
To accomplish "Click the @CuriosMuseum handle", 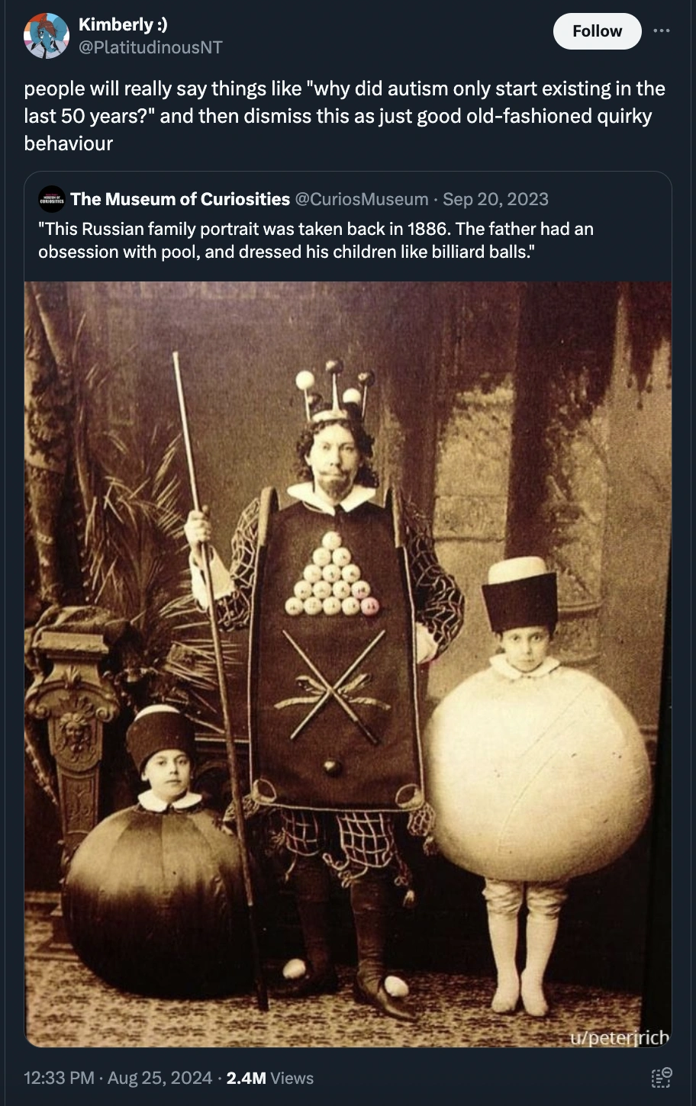I will (362, 199).
